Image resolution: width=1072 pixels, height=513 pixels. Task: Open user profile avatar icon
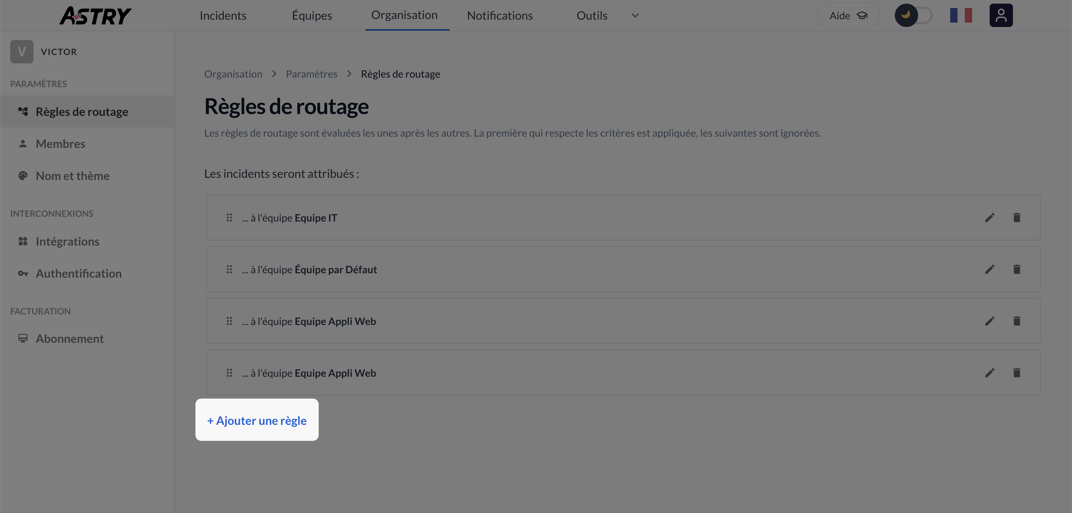[1001, 15]
